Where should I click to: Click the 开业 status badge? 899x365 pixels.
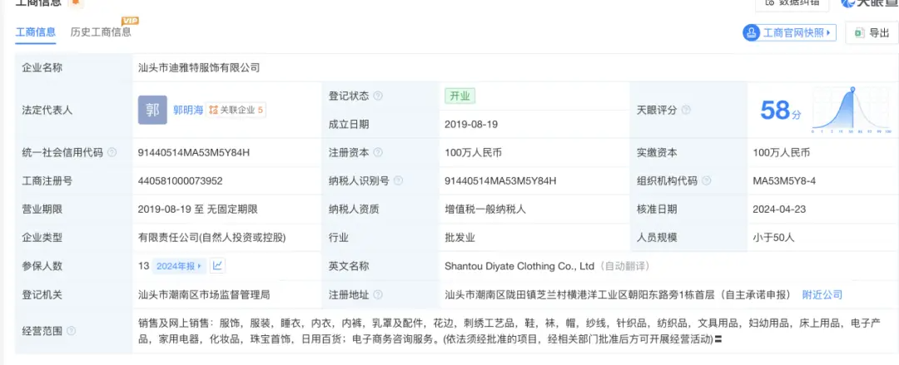[459, 96]
